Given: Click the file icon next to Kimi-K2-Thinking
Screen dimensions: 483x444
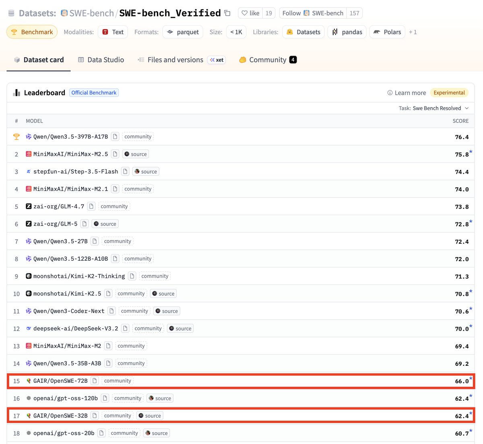Looking at the screenshot, I should (x=132, y=276).
